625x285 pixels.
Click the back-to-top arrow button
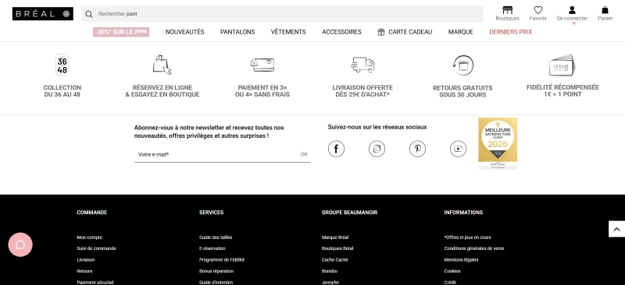[616, 229]
